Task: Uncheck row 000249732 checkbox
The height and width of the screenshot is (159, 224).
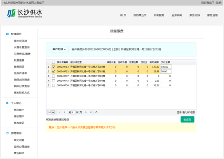Action: coord(53,71)
